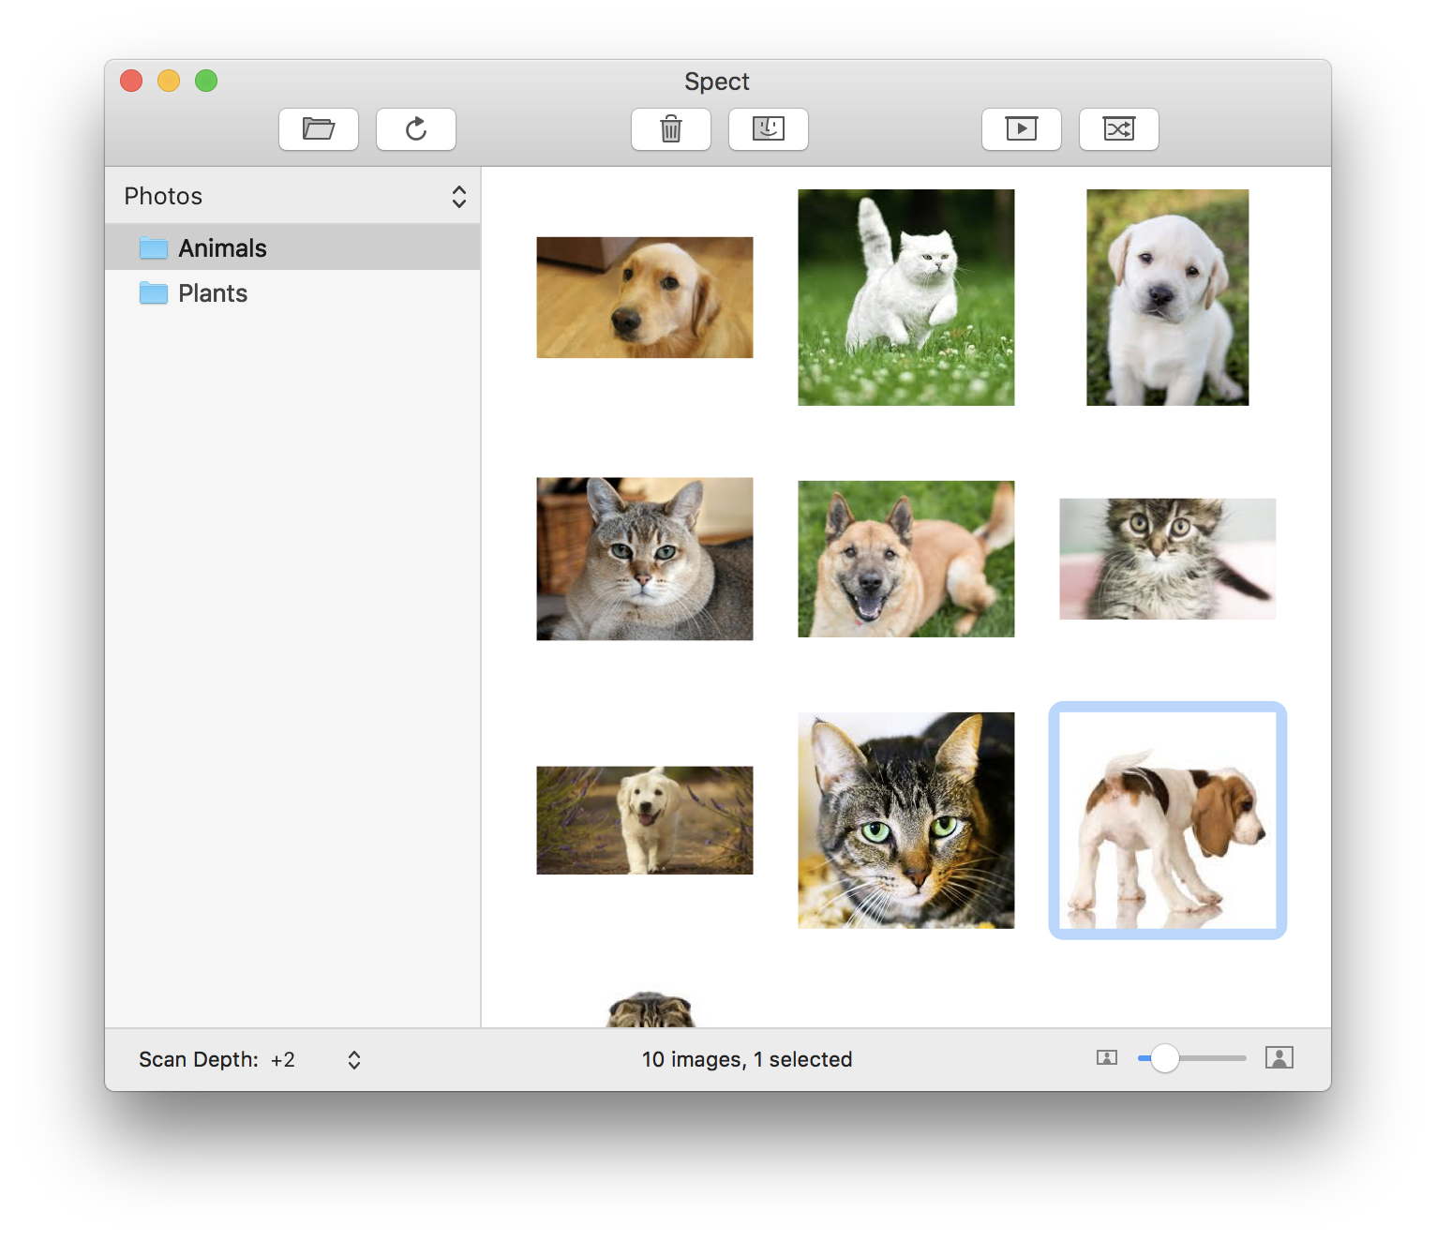The height and width of the screenshot is (1241, 1436).
Task: Click the small thumbnail size icon
Action: [x=1107, y=1058]
